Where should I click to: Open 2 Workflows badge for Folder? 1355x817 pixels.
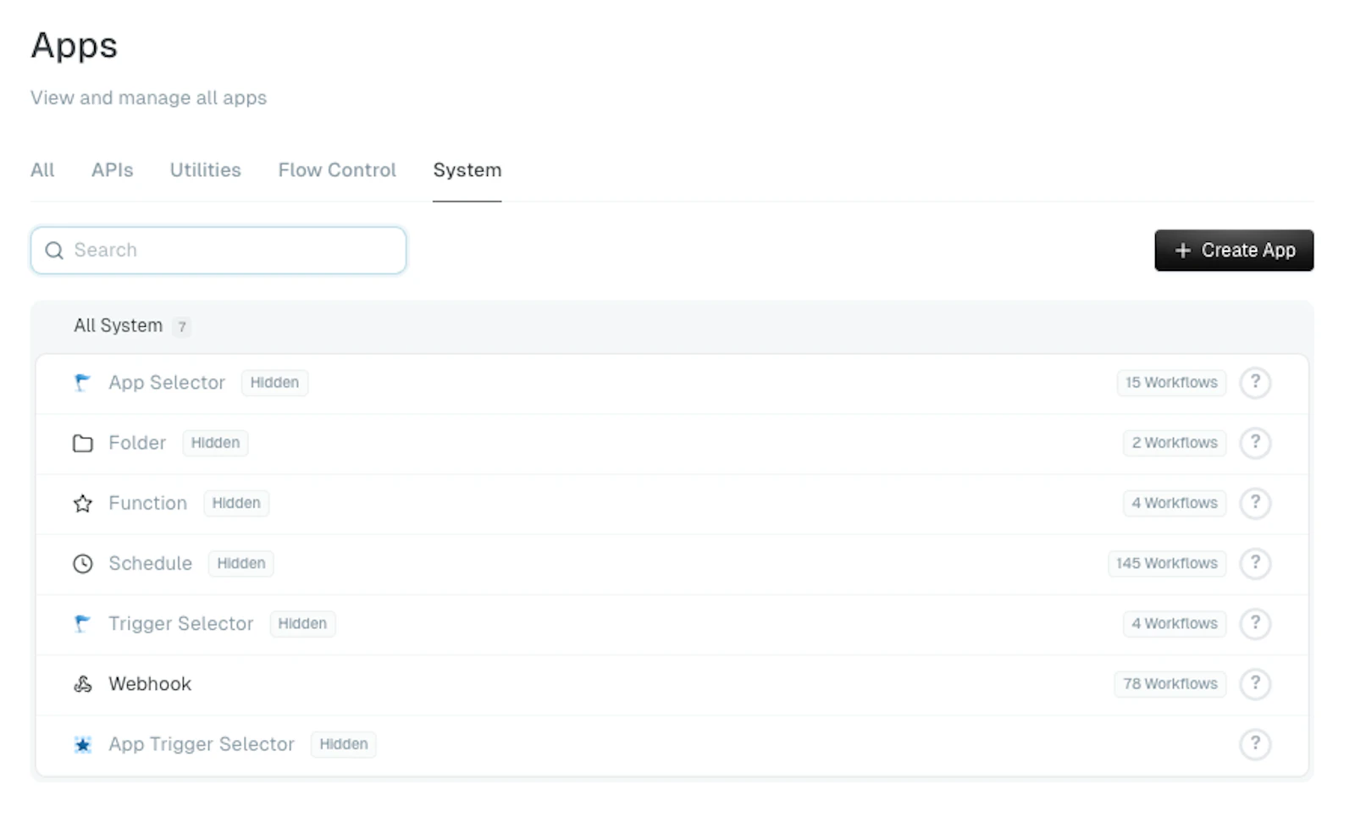pos(1175,443)
